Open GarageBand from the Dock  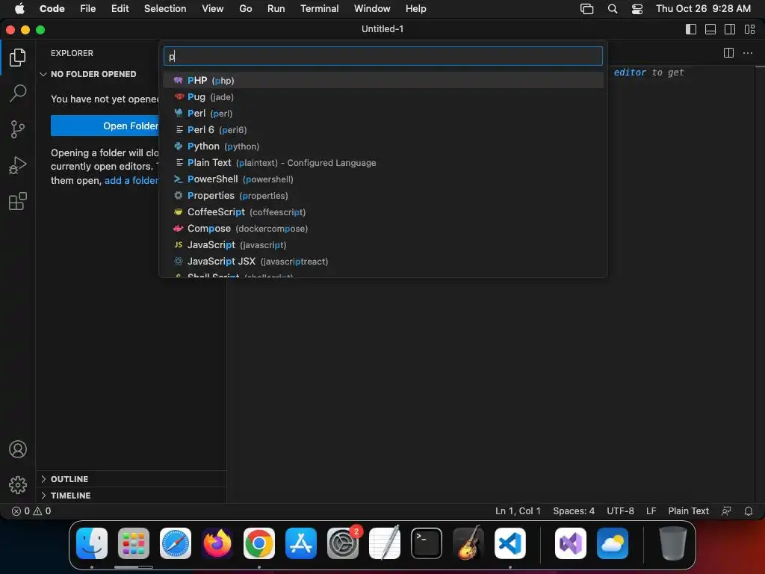(x=468, y=543)
